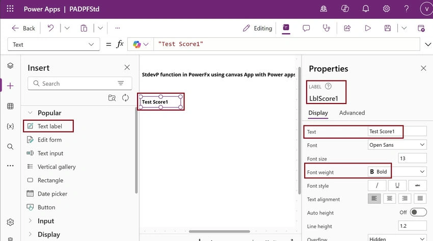Open the sidebar more ellipsis
The image size is (433, 241).
coord(10,166)
